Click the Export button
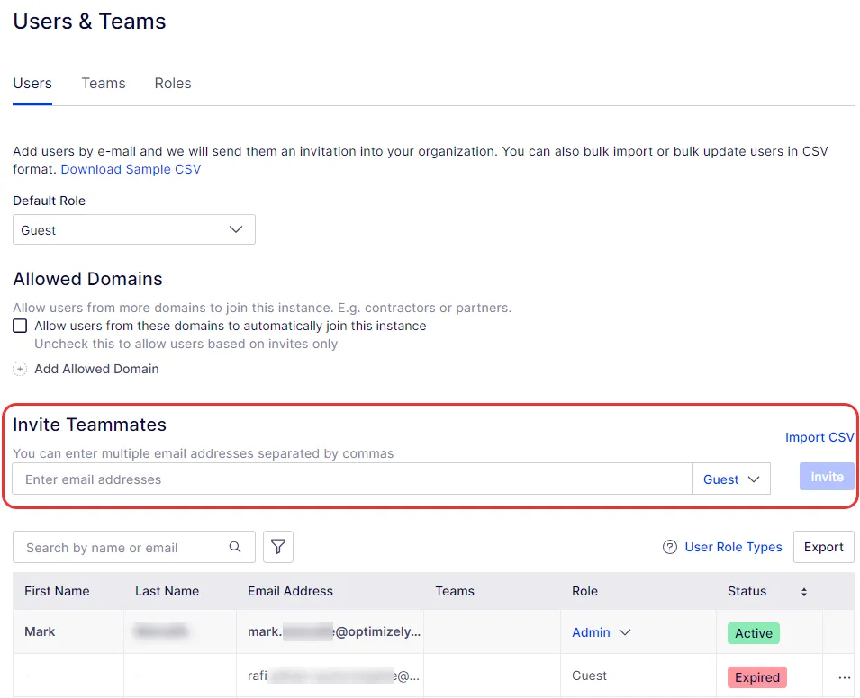The image size is (860, 698). pyautogui.click(x=823, y=547)
